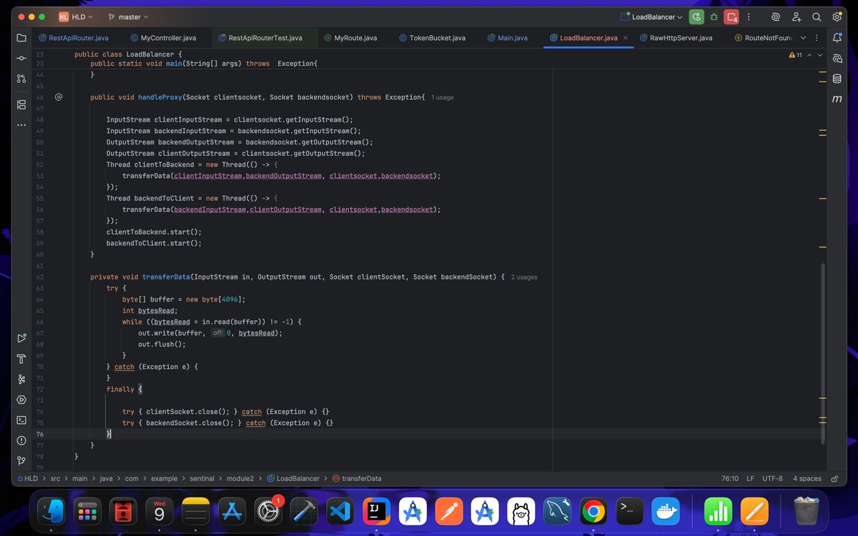Open the Terminal tool window
This screenshot has width=858, height=536.
[21, 420]
